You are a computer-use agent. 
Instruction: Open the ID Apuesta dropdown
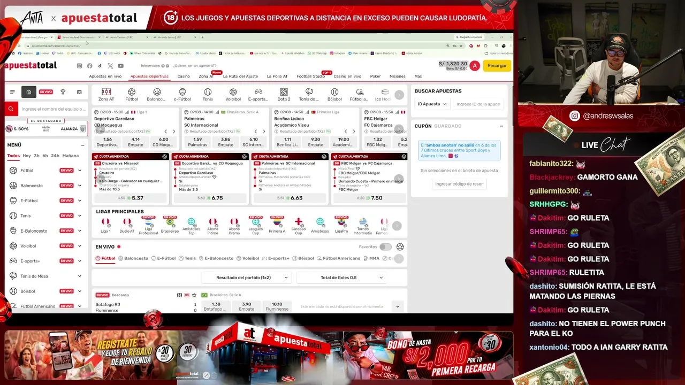pos(432,104)
